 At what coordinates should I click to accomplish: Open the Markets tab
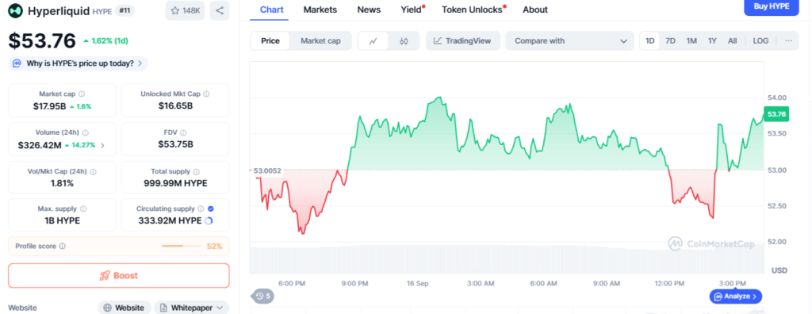320,10
